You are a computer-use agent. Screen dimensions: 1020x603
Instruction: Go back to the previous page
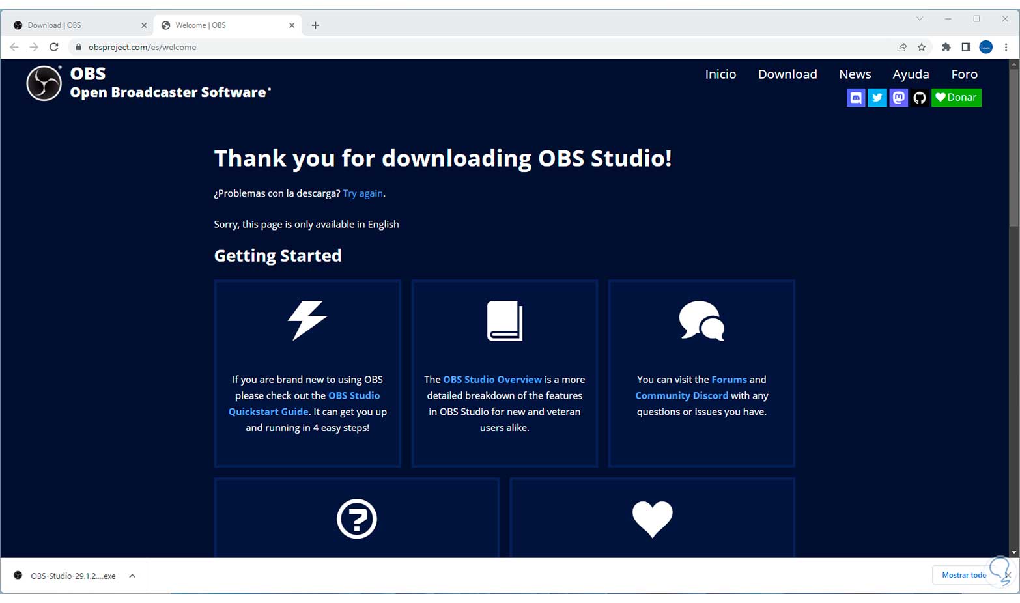click(14, 47)
